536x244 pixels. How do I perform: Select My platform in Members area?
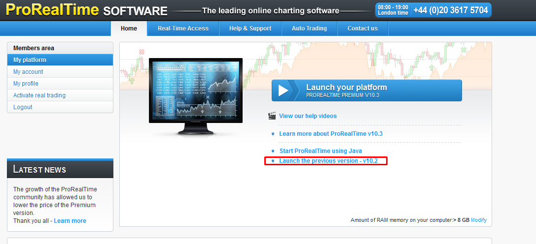(60, 60)
